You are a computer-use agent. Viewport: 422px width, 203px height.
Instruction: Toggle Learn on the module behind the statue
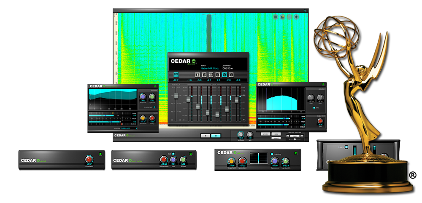[x=346, y=147]
